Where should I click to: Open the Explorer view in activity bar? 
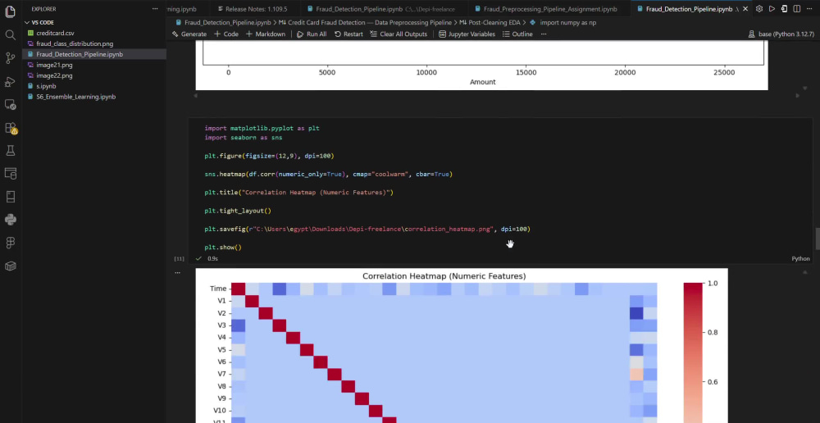10,11
